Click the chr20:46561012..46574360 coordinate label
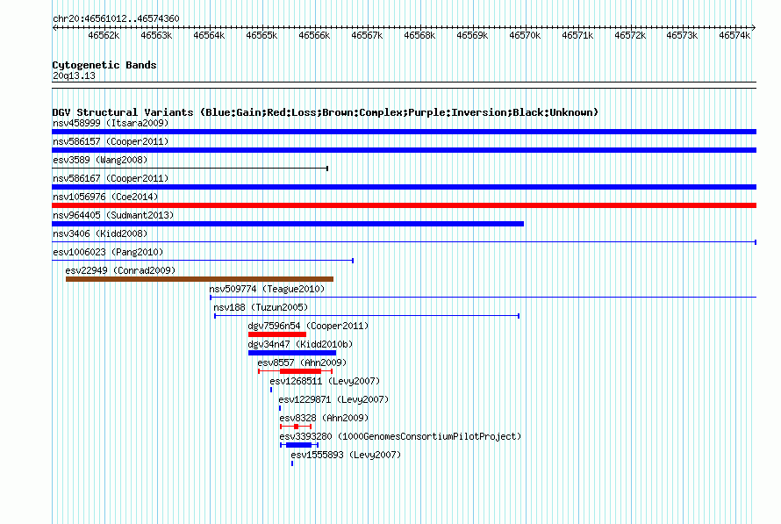The image size is (781, 524). pyautogui.click(x=116, y=18)
